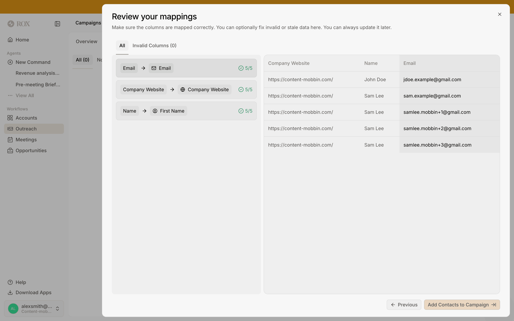Switch to the All mappings tab
The image size is (514, 321).
pyautogui.click(x=122, y=46)
